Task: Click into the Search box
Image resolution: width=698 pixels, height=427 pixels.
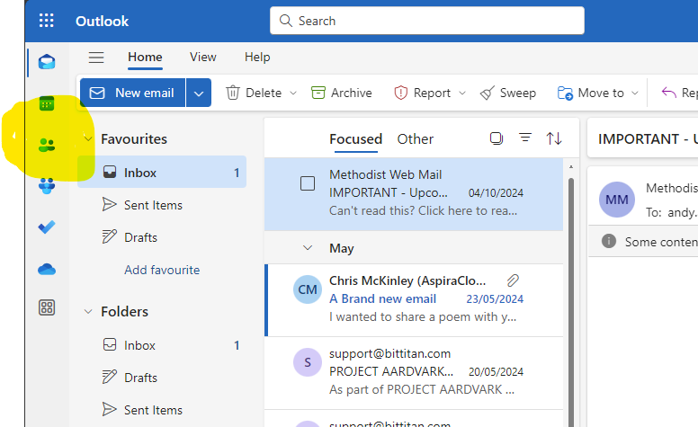Action: click(x=427, y=21)
